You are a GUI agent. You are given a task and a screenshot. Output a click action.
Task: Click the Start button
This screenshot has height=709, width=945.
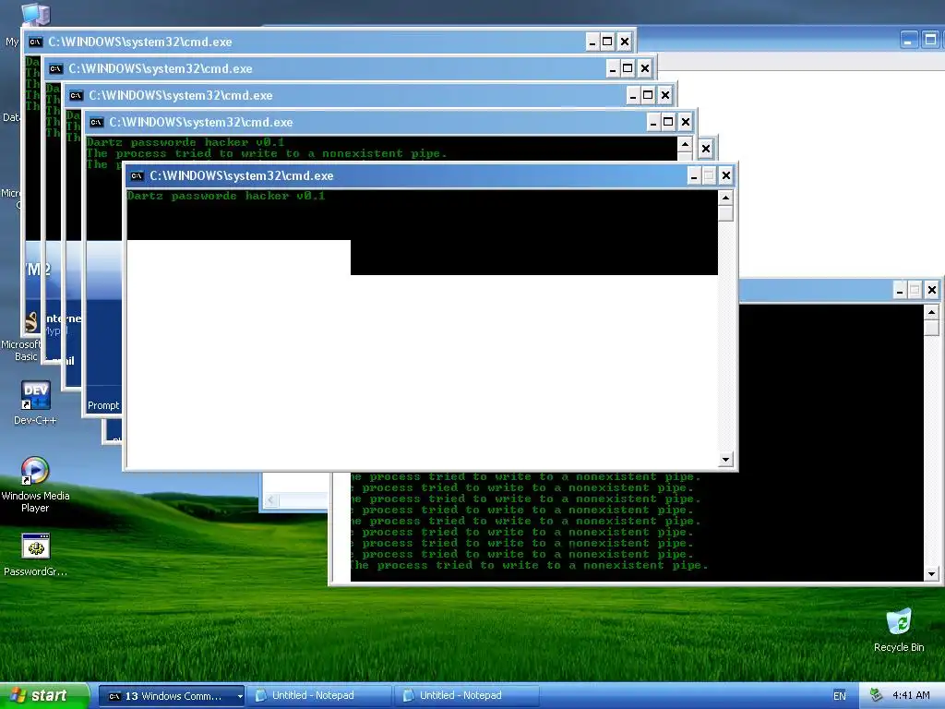[43, 695]
